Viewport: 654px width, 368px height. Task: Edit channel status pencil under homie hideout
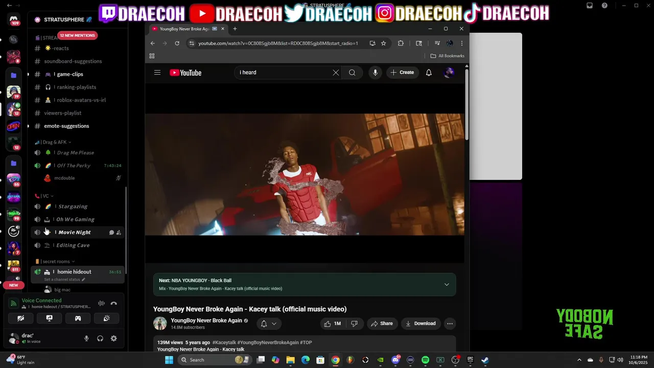[x=83, y=280]
